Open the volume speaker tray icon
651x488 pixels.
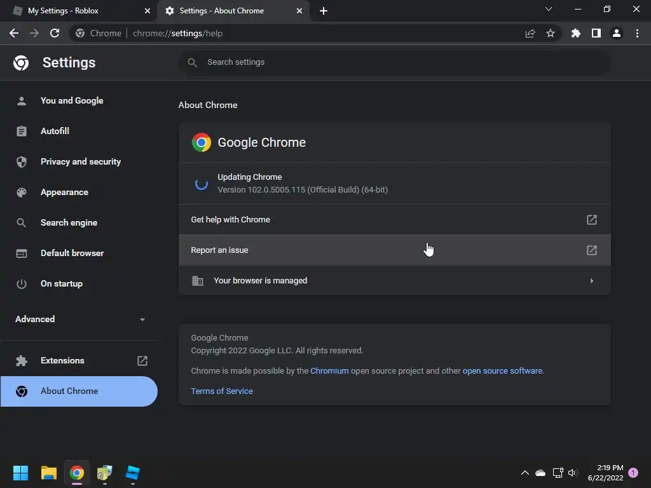pos(573,473)
